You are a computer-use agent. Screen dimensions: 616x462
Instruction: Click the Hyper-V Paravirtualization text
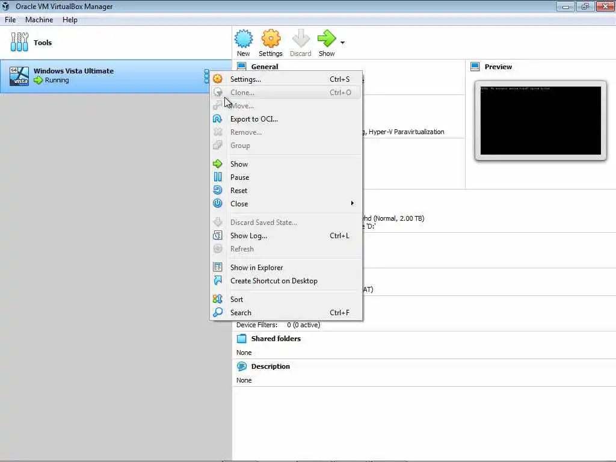click(x=406, y=132)
